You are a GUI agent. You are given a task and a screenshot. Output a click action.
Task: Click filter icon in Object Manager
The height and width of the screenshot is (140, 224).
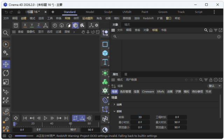pyautogui.click(x=216, y=30)
